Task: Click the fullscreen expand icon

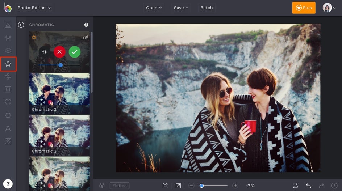Action: pyautogui.click(x=178, y=186)
